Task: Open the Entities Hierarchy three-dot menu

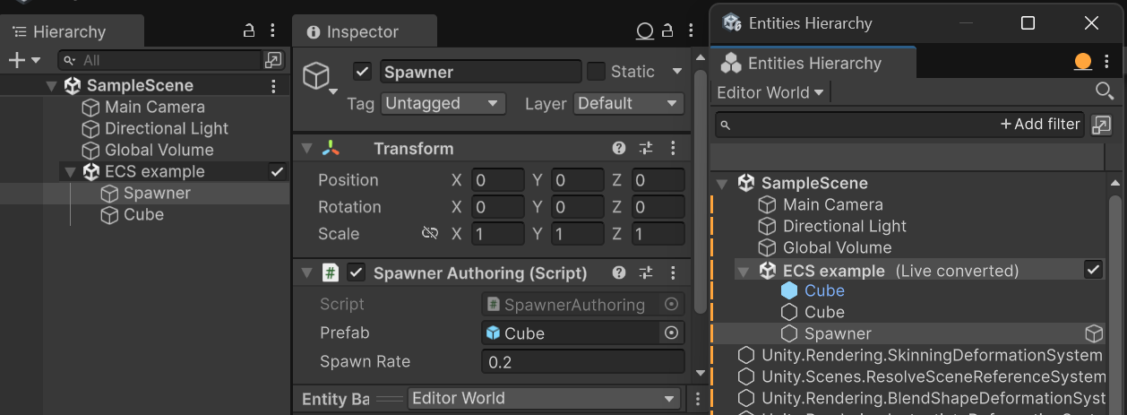Action: [x=1108, y=62]
